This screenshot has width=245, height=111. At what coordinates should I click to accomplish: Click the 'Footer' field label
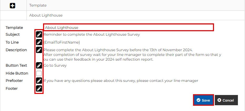(x=12, y=88)
